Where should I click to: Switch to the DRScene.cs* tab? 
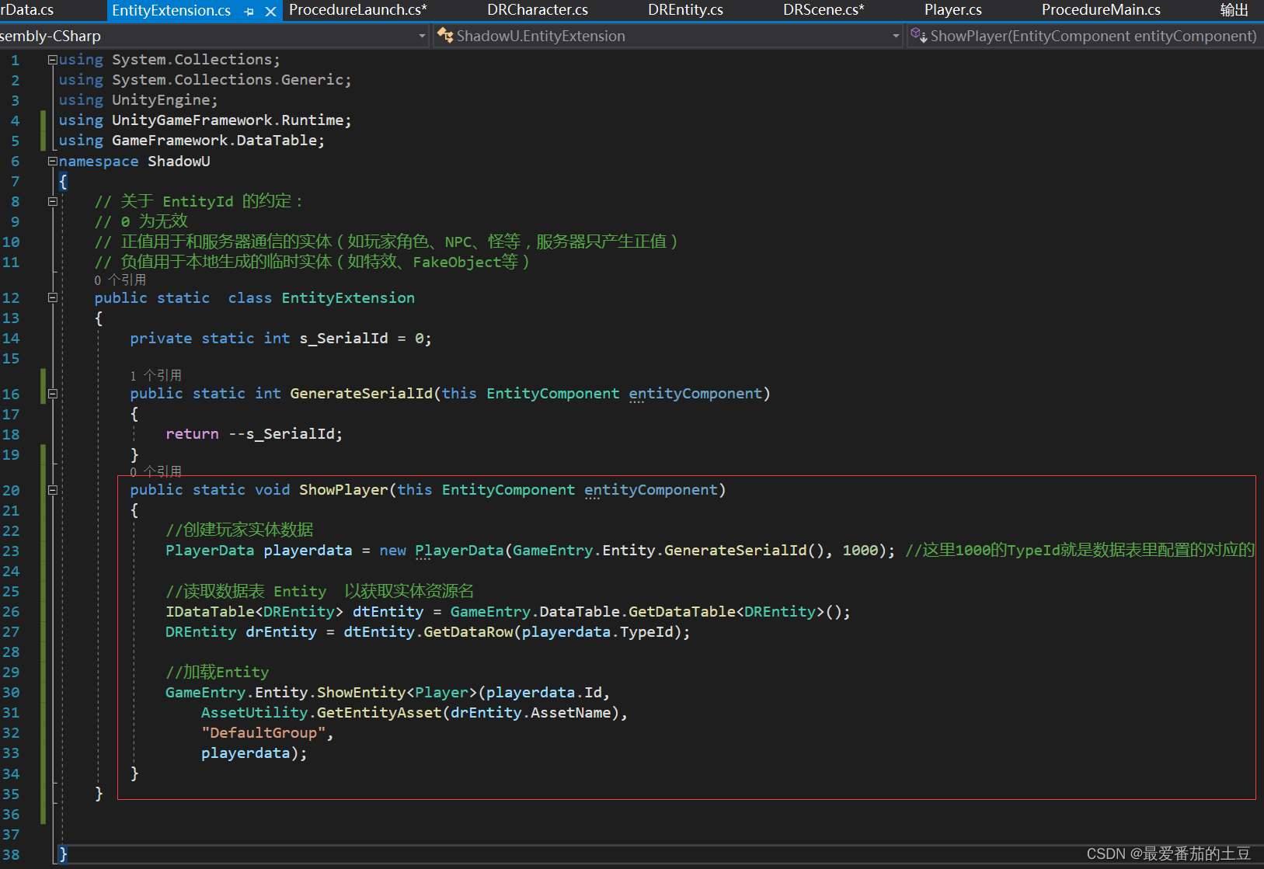(824, 10)
